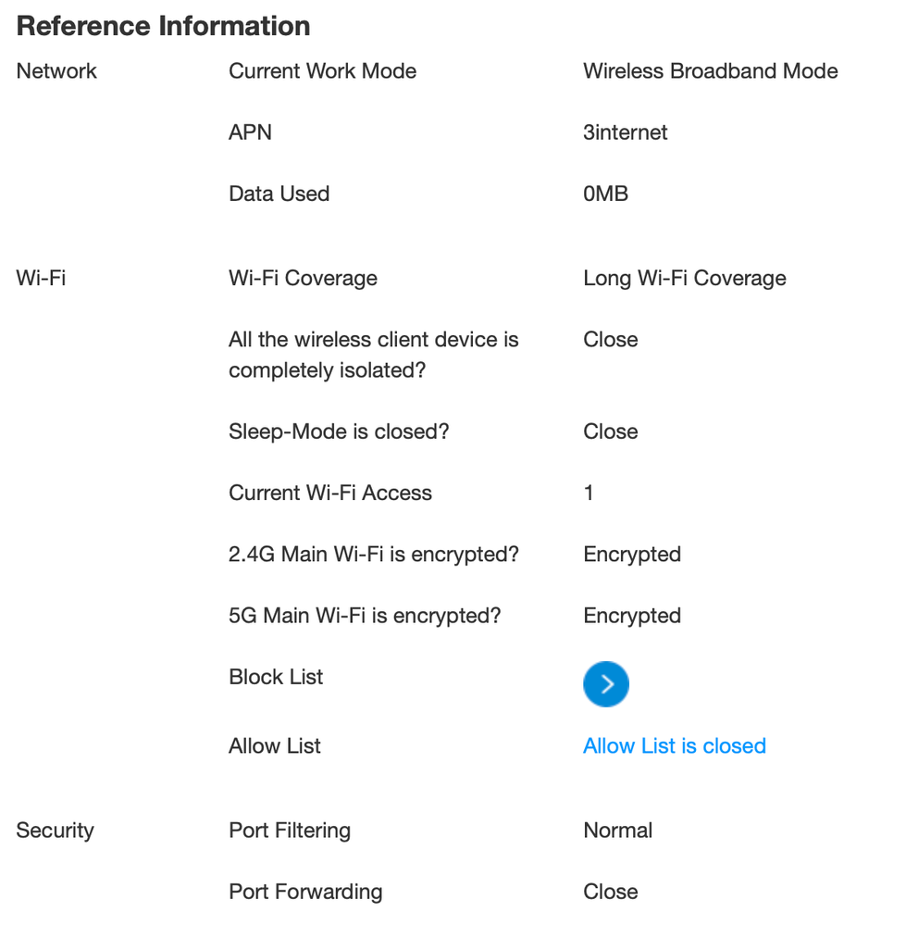Open the Block List arrow button
This screenshot has width=906, height=925.
pyautogui.click(x=606, y=684)
